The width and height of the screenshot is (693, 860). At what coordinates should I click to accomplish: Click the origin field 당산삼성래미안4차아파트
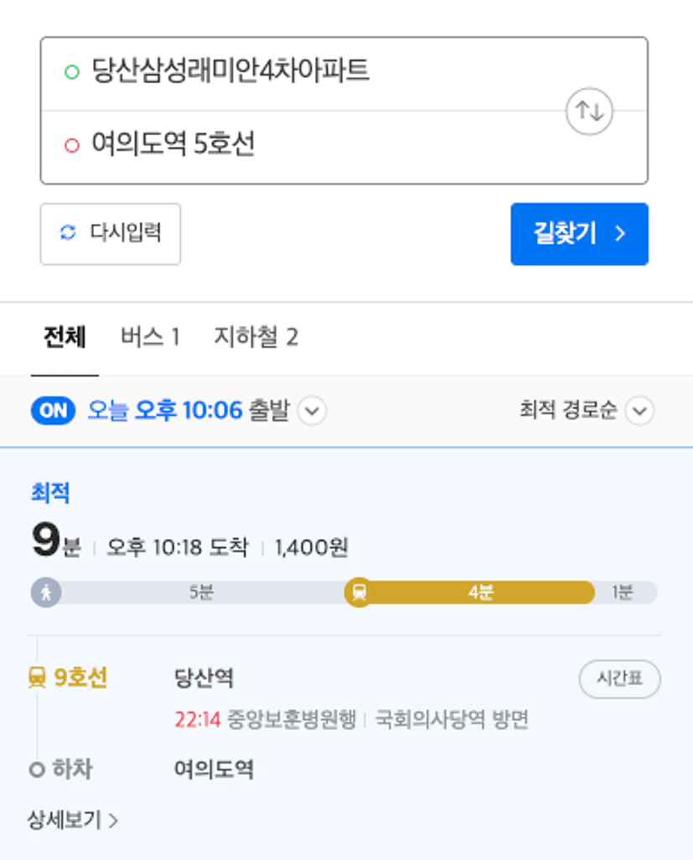(x=303, y=74)
